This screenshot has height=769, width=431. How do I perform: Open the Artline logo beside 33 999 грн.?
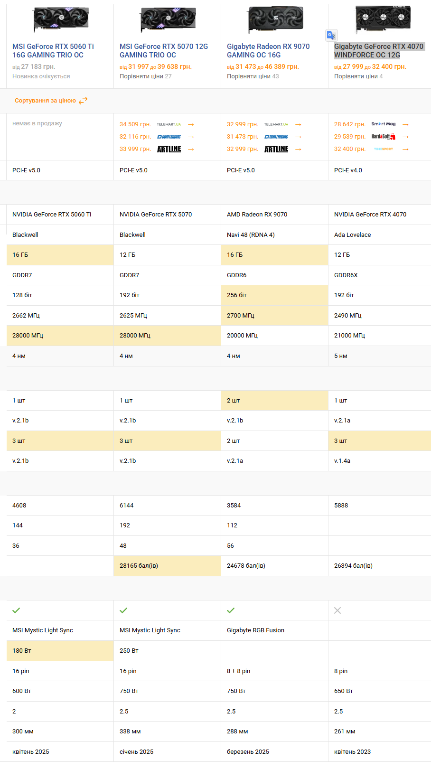pyautogui.click(x=169, y=149)
